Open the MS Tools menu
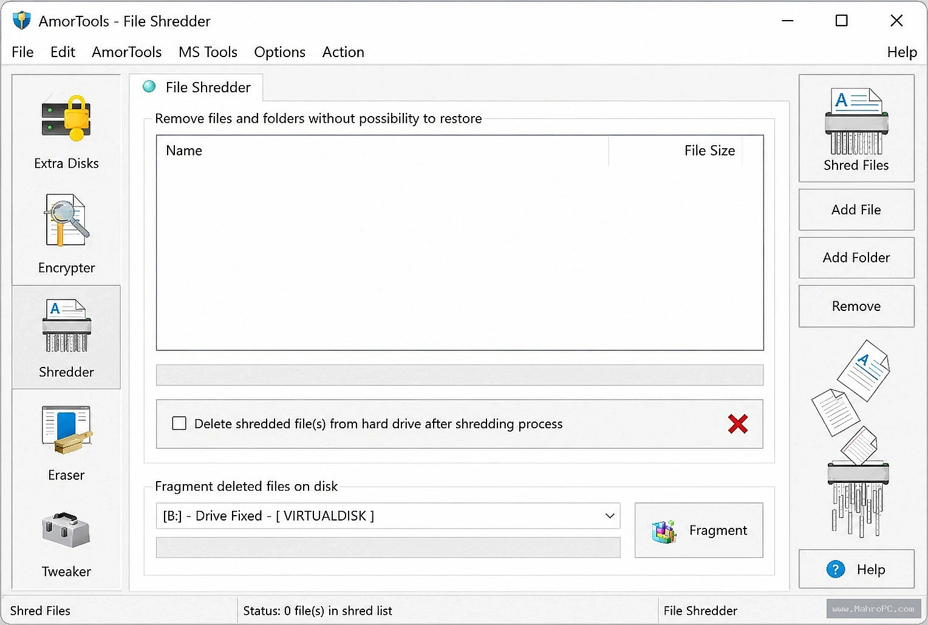Viewport: 928px width, 625px height. pos(208,52)
